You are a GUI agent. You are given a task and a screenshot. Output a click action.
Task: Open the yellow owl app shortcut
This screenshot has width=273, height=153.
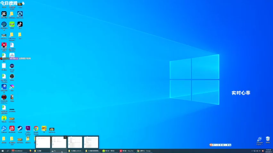(44, 129)
